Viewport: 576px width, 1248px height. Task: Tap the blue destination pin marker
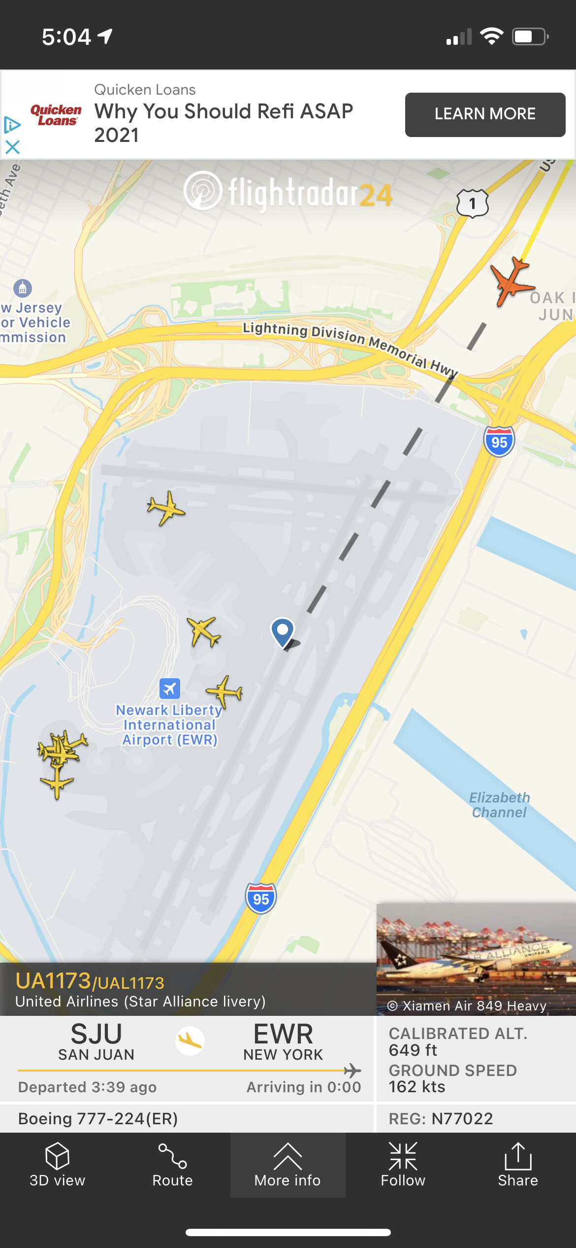coord(283,633)
